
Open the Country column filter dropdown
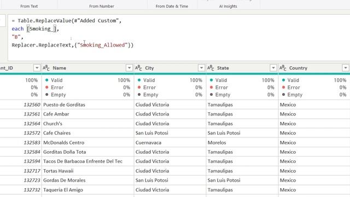[345, 68]
